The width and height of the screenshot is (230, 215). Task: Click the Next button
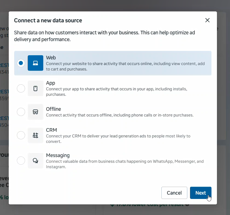pyautogui.click(x=201, y=193)
